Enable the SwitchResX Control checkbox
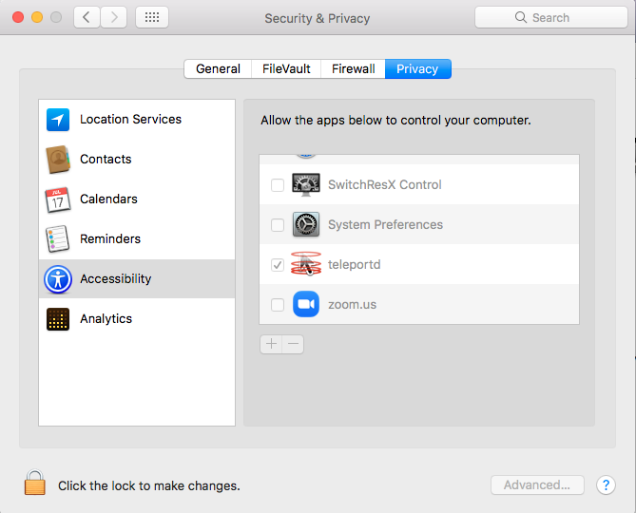 (x=278, y=185)
